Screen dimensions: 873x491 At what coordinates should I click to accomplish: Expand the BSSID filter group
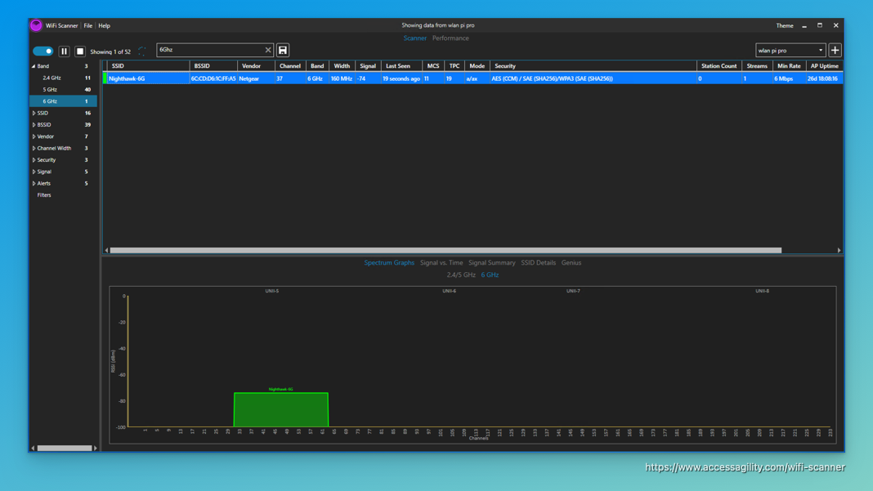pos(34,125)
